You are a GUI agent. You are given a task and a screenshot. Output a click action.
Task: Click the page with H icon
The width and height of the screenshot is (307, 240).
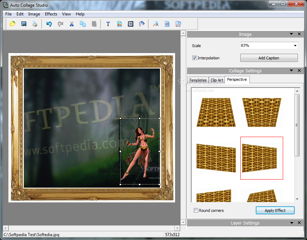click(167, 24)
